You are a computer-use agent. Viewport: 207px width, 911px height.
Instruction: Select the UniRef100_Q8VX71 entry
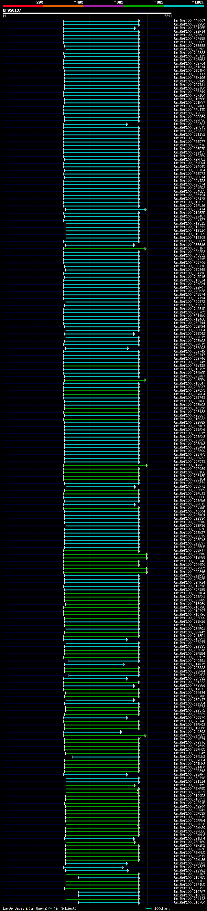tap(190, 487)
